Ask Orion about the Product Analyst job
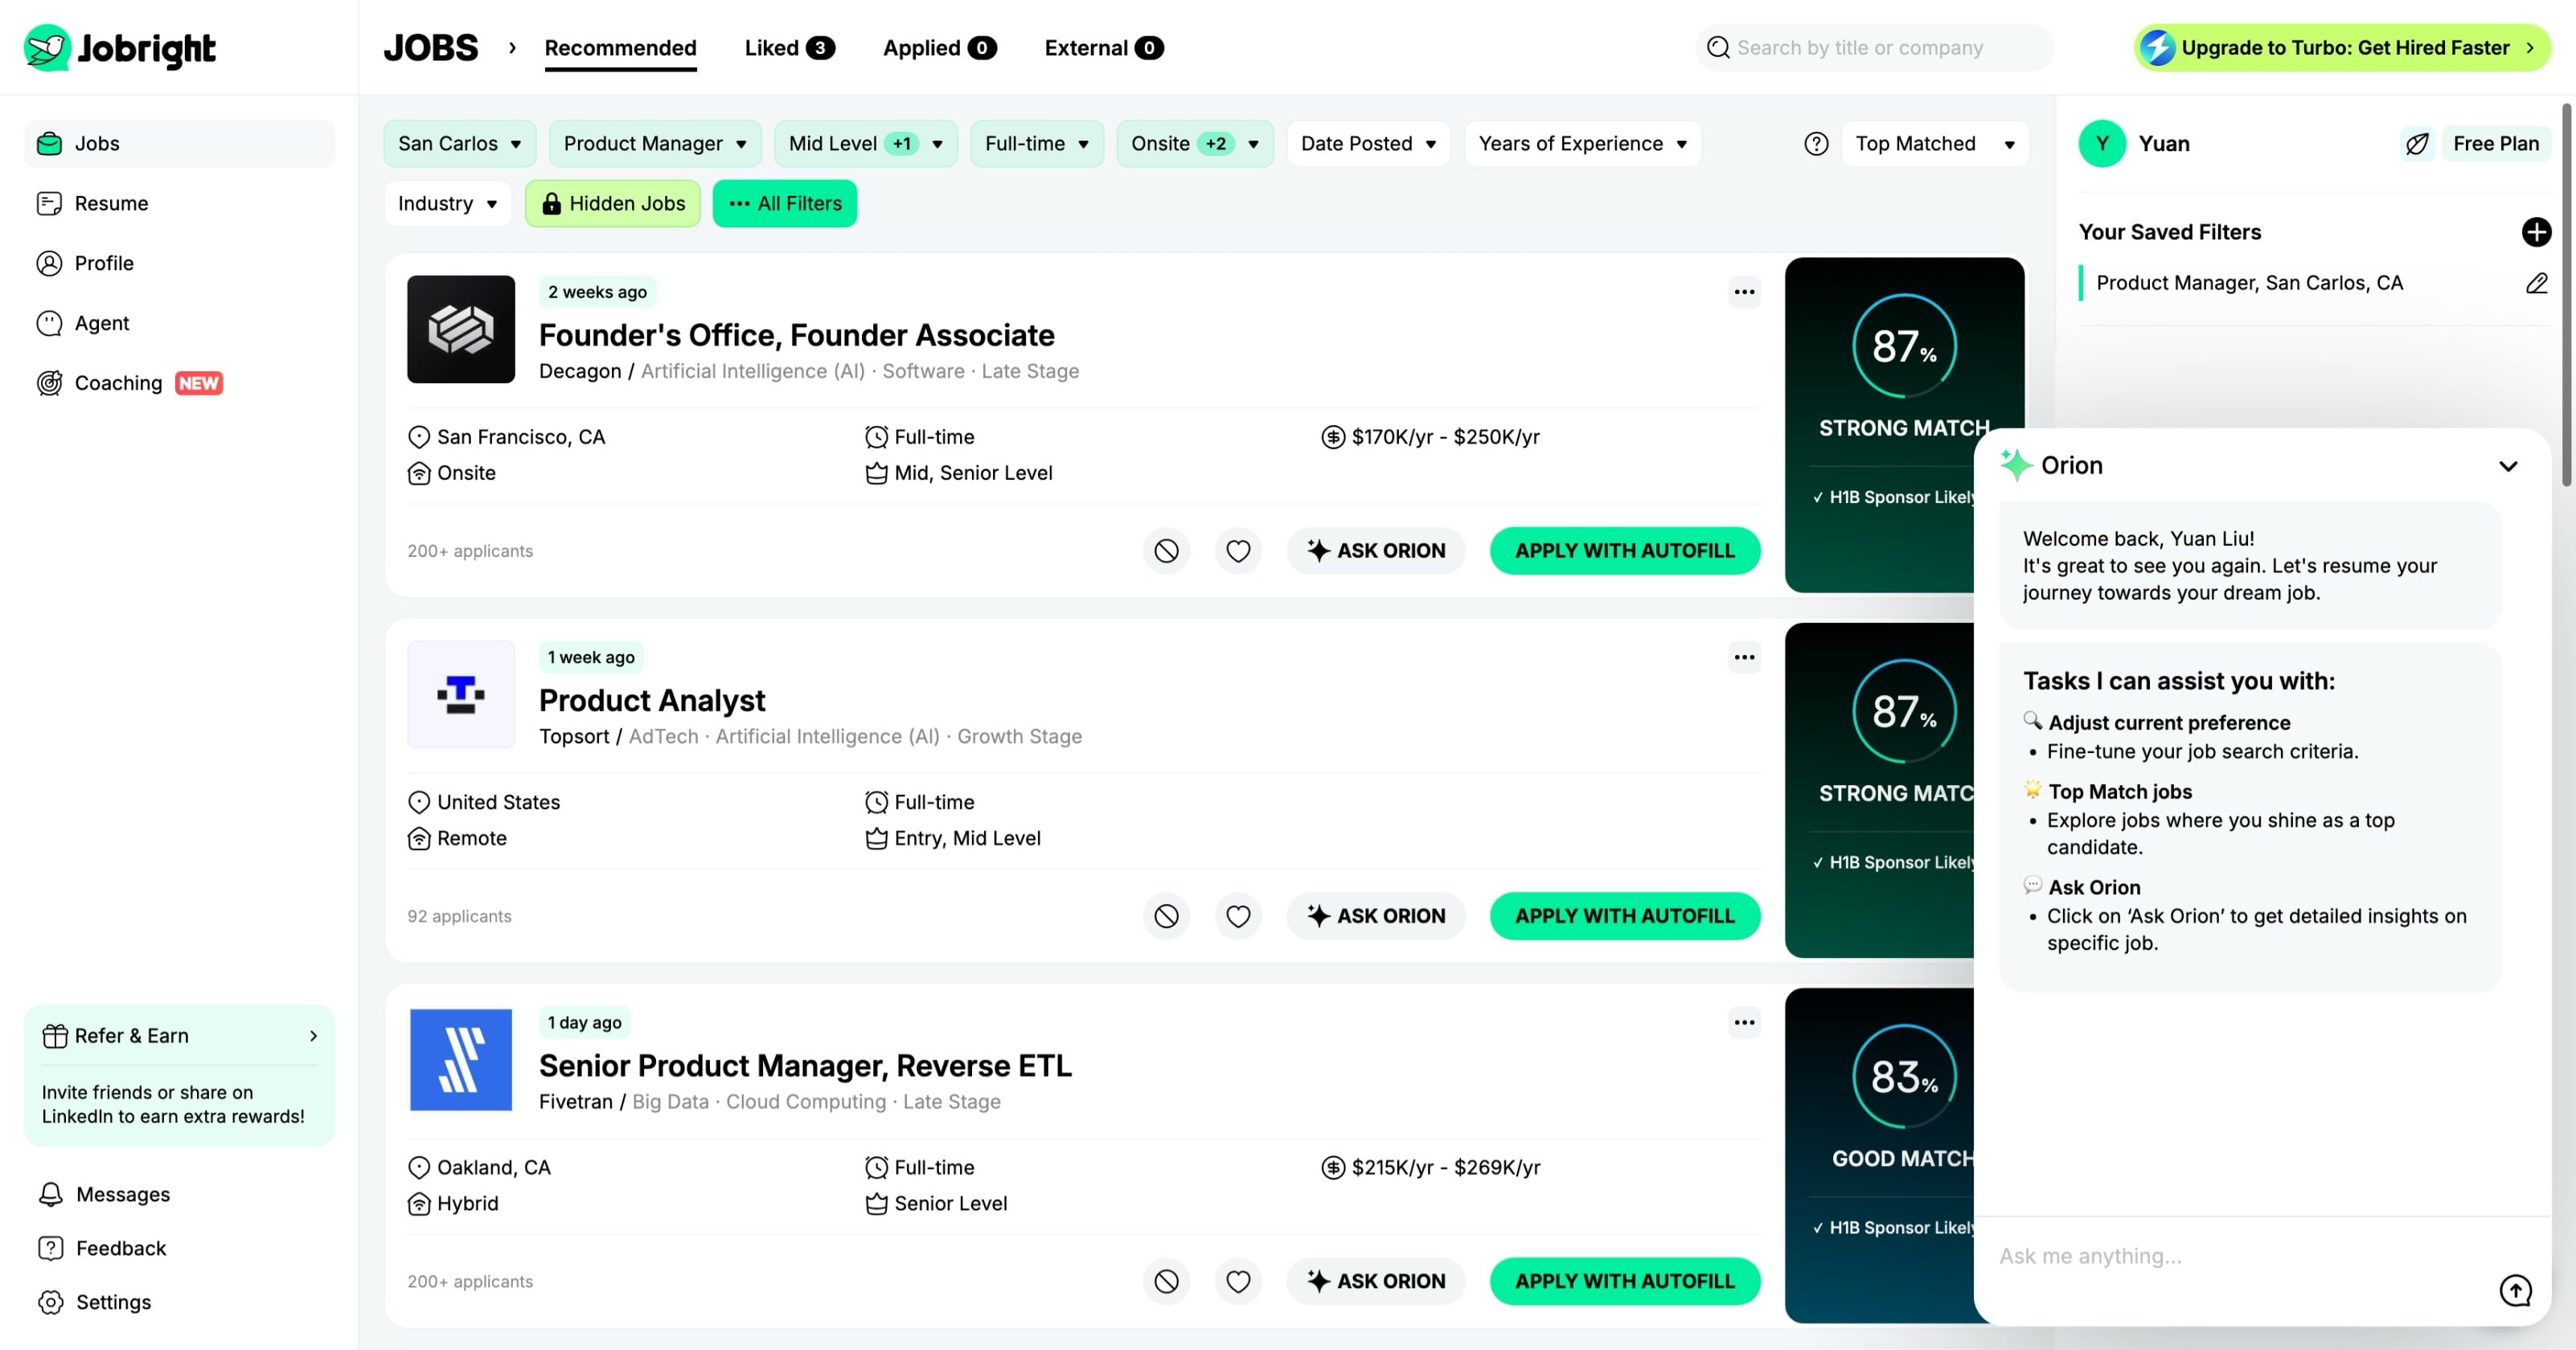Viewport: 2576px width, 1350px height. (x=1376, y=916)
